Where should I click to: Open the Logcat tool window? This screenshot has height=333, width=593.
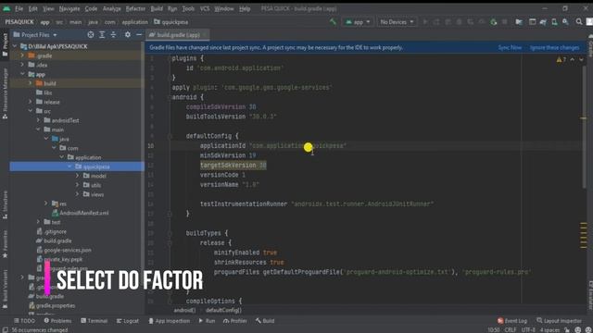(x=128, y=321)
